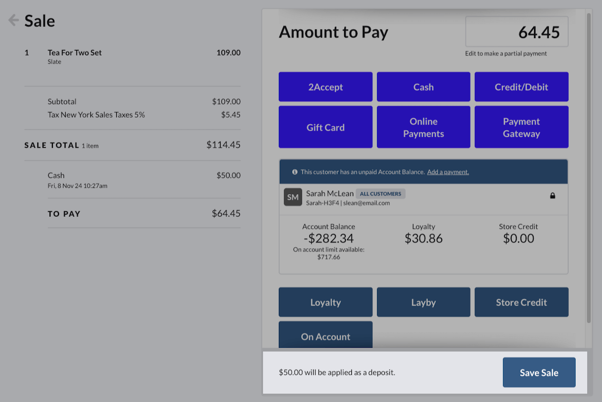This screenshot has width=602, height=402.
Task: Open the 'Add a payment' link
Action: click(448, 172)
